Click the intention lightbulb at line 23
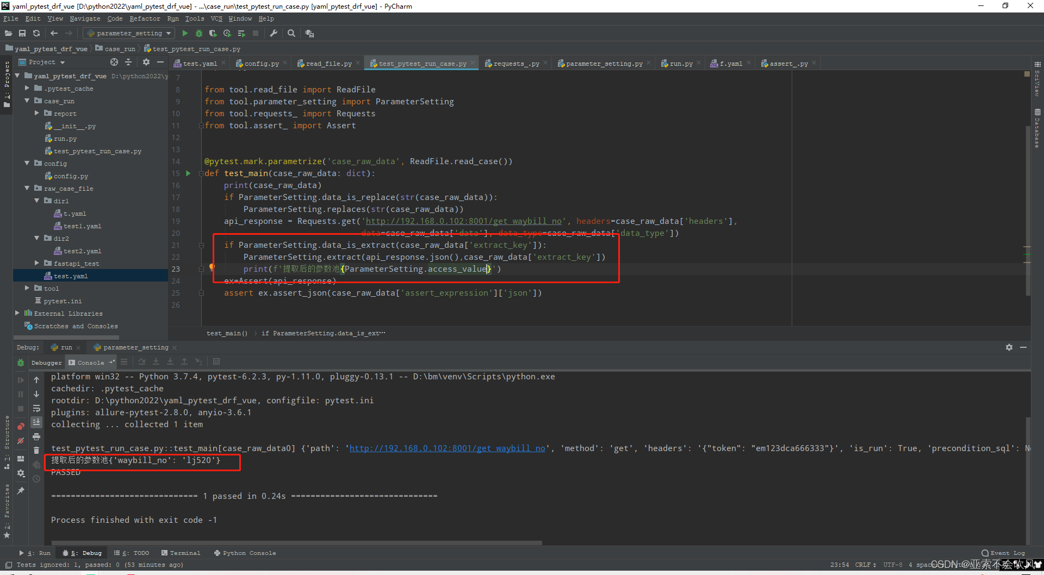This screenshot has height=575, width=1044. coord(212,267)
